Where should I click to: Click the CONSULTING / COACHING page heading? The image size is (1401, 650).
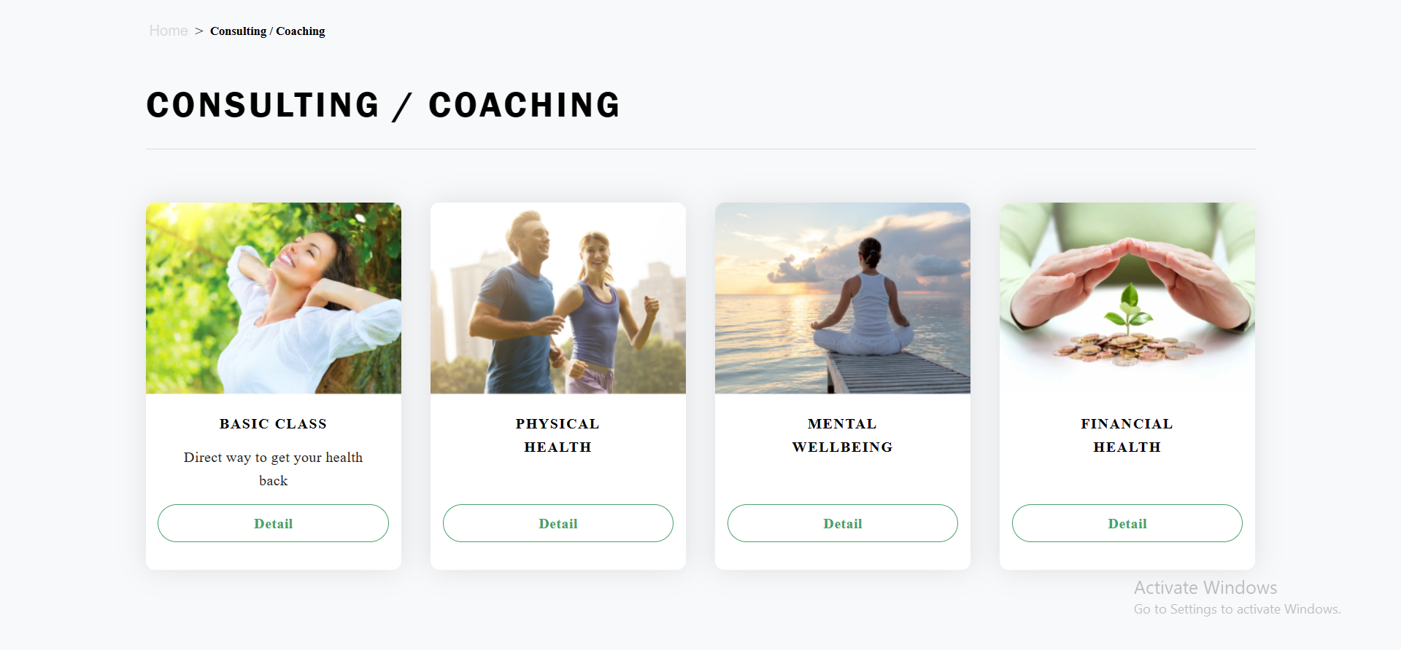coord(384,105)
